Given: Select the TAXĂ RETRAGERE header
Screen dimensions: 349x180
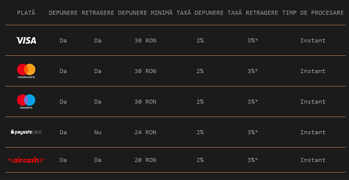Looking at the screenshot, I should point(253,13).
